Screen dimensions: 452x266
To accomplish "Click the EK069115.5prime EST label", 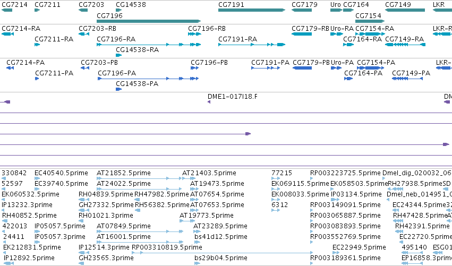I will (x=300, y=184).
